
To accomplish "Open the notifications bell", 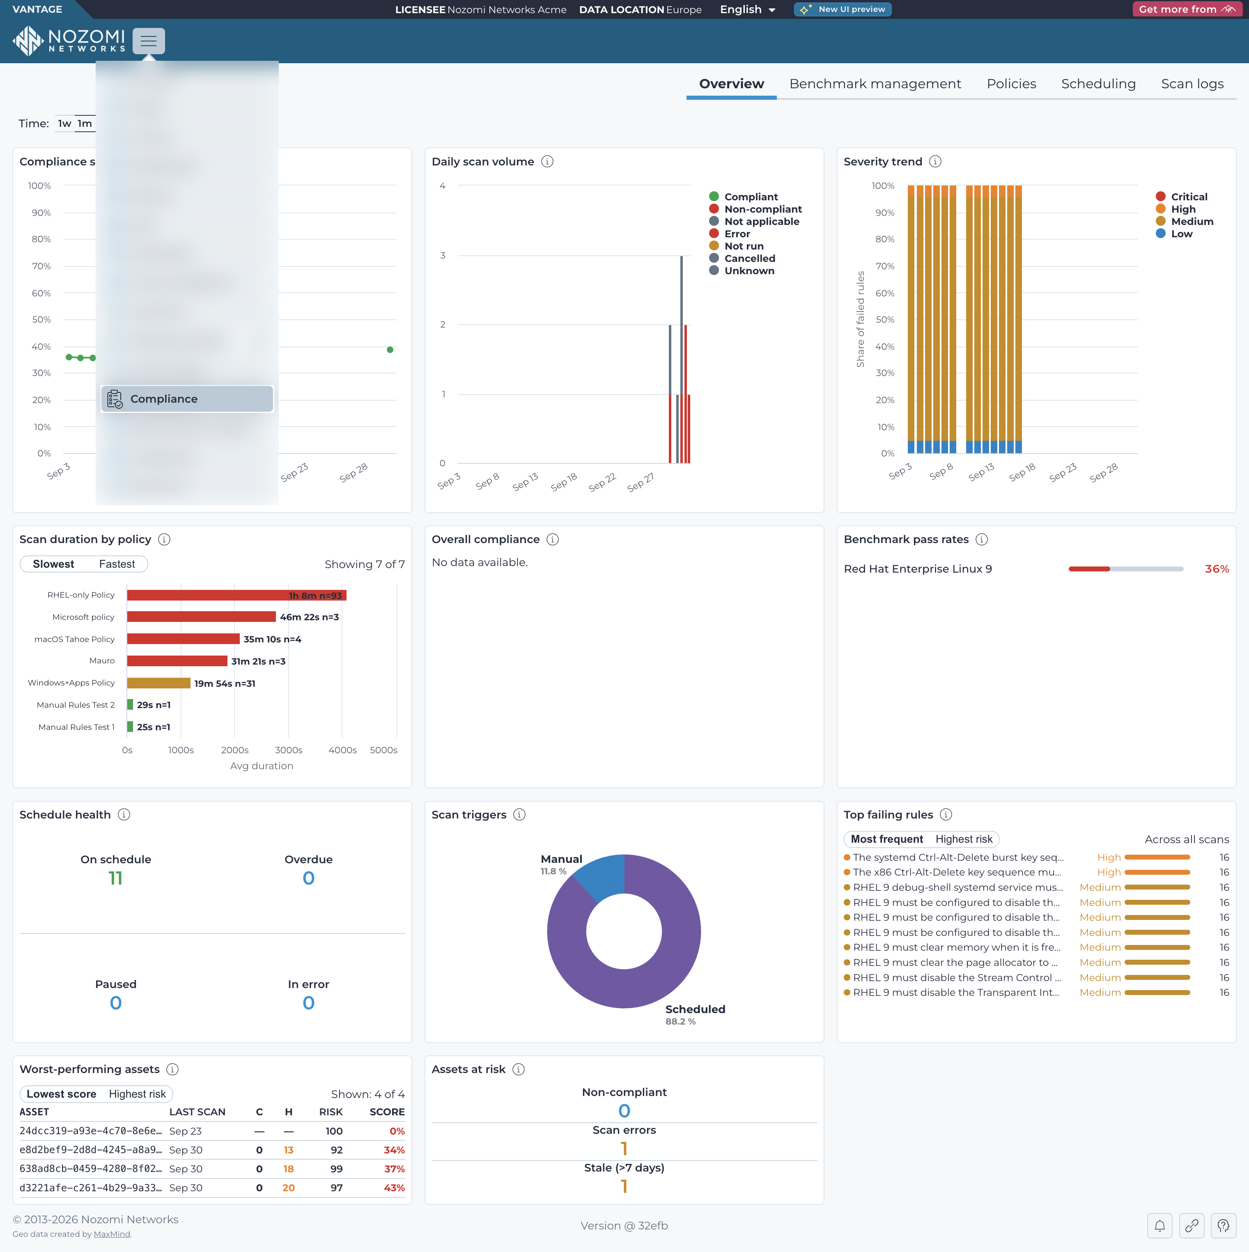I will (x=1159, y=1225).
